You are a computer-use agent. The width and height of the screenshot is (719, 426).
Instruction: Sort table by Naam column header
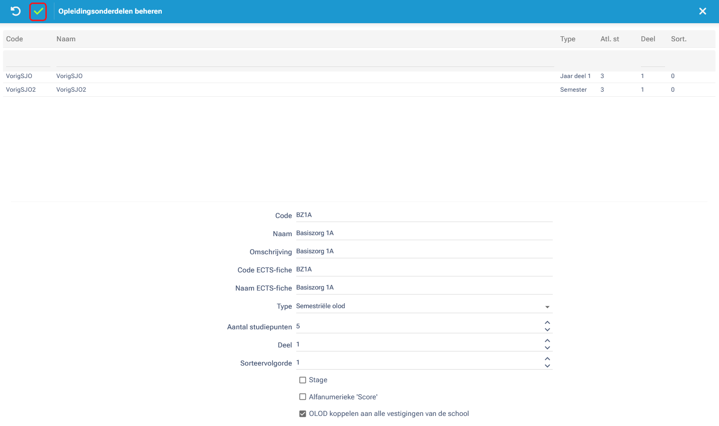(66, 39)
